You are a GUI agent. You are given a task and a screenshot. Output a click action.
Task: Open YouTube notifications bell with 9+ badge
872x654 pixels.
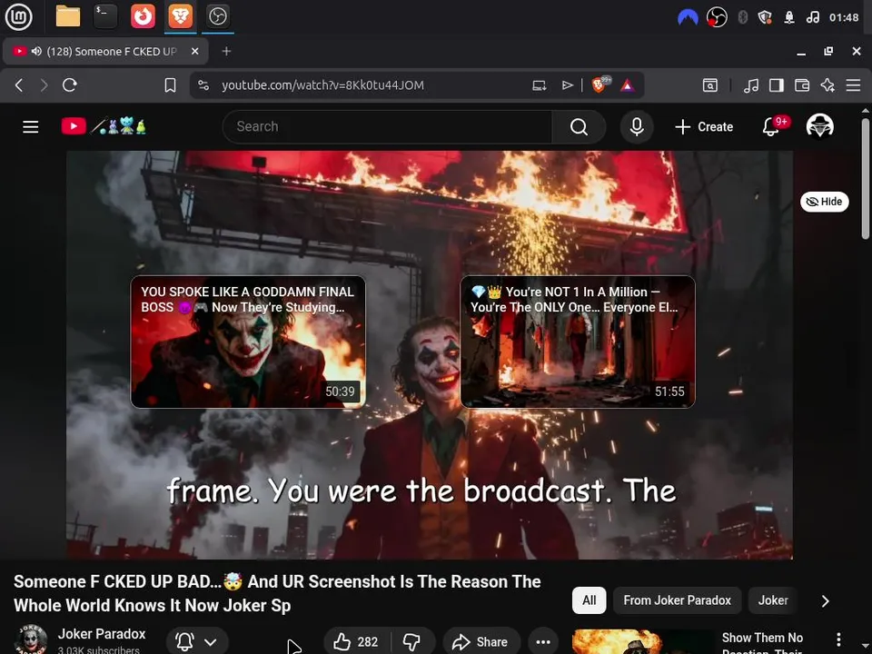point(774,126)
